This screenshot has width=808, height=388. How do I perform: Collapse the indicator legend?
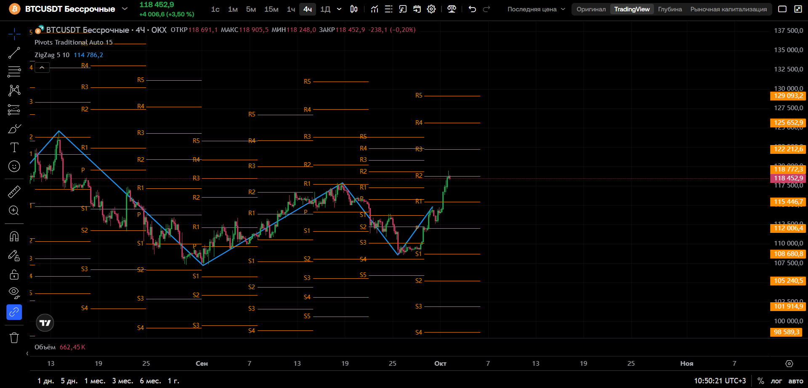click(x=42, y=67)
